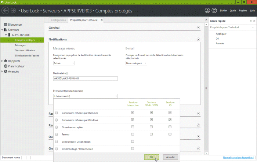Click the refresh icon in the header
Viewport: 257px width, 162px height.
[214, 11]
